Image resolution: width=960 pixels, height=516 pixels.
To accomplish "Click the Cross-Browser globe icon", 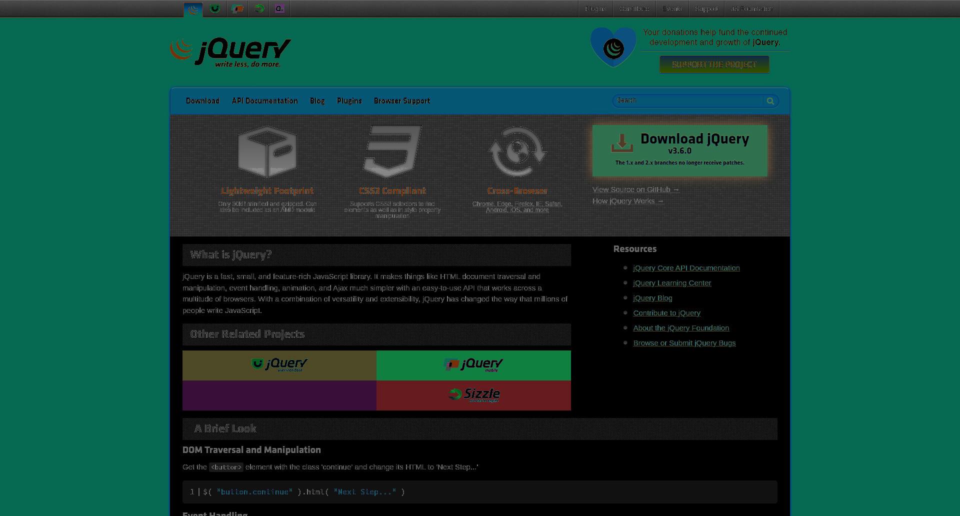I will pyautogui.click(x=517, y=151).
